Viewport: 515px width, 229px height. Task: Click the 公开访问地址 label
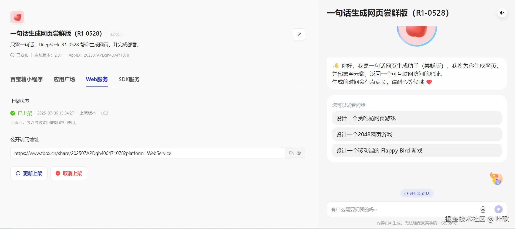pos(25,140)
